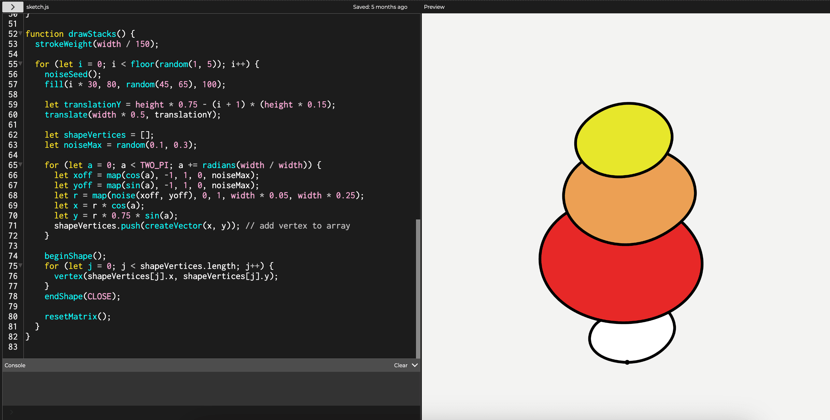Image resolution: width=830 pixels, height=420 pixels.
Task: Click the Preview panel header
Action: 434,7
